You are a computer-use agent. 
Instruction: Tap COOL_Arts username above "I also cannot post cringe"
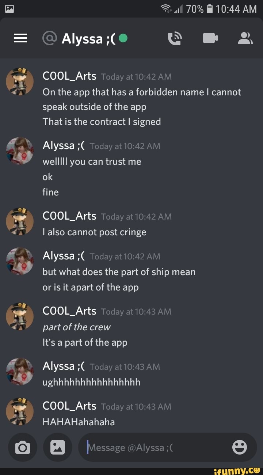pos(69,216)
